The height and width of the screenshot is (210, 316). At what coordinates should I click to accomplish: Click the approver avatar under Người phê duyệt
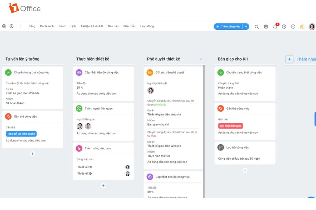coord(151,90)
